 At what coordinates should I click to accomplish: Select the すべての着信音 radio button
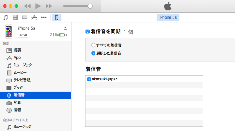93,45
